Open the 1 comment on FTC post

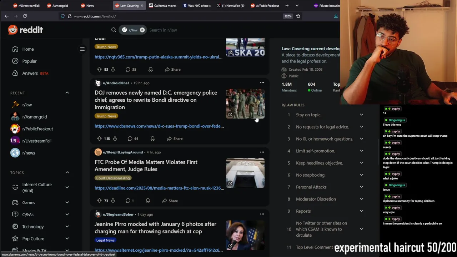[x=130, y=201]
